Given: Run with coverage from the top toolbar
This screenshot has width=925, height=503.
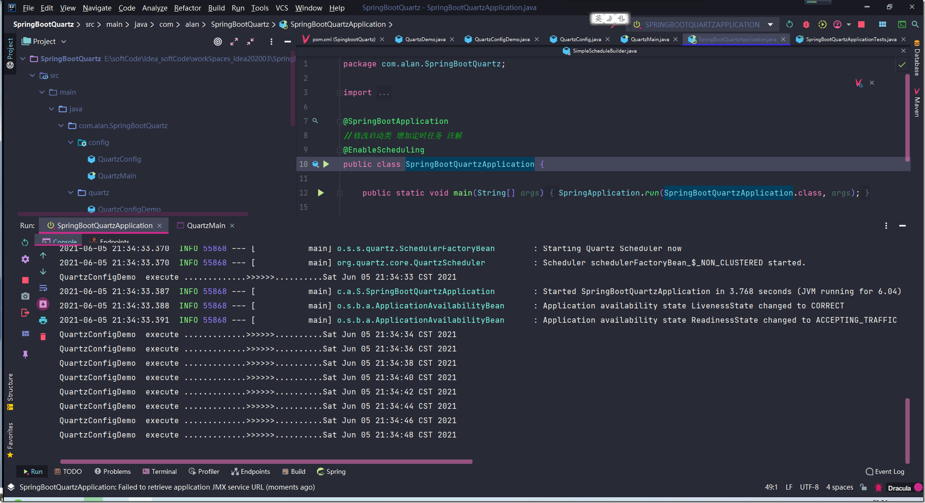Looking at the screenshot, I should point(822,24).
